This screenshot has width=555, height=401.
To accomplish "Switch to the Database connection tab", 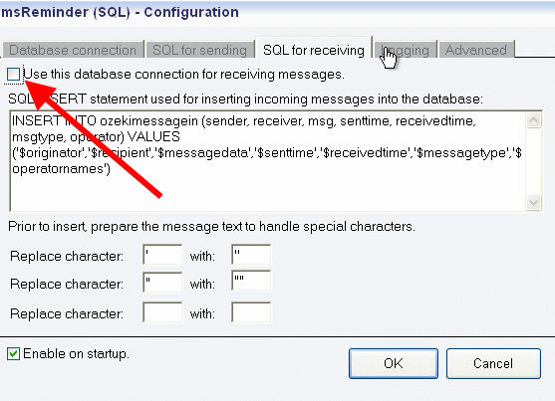I will pyautogui.click(x=73, y=50).
